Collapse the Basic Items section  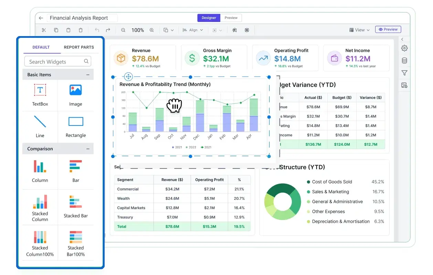(x=88, y=75)
